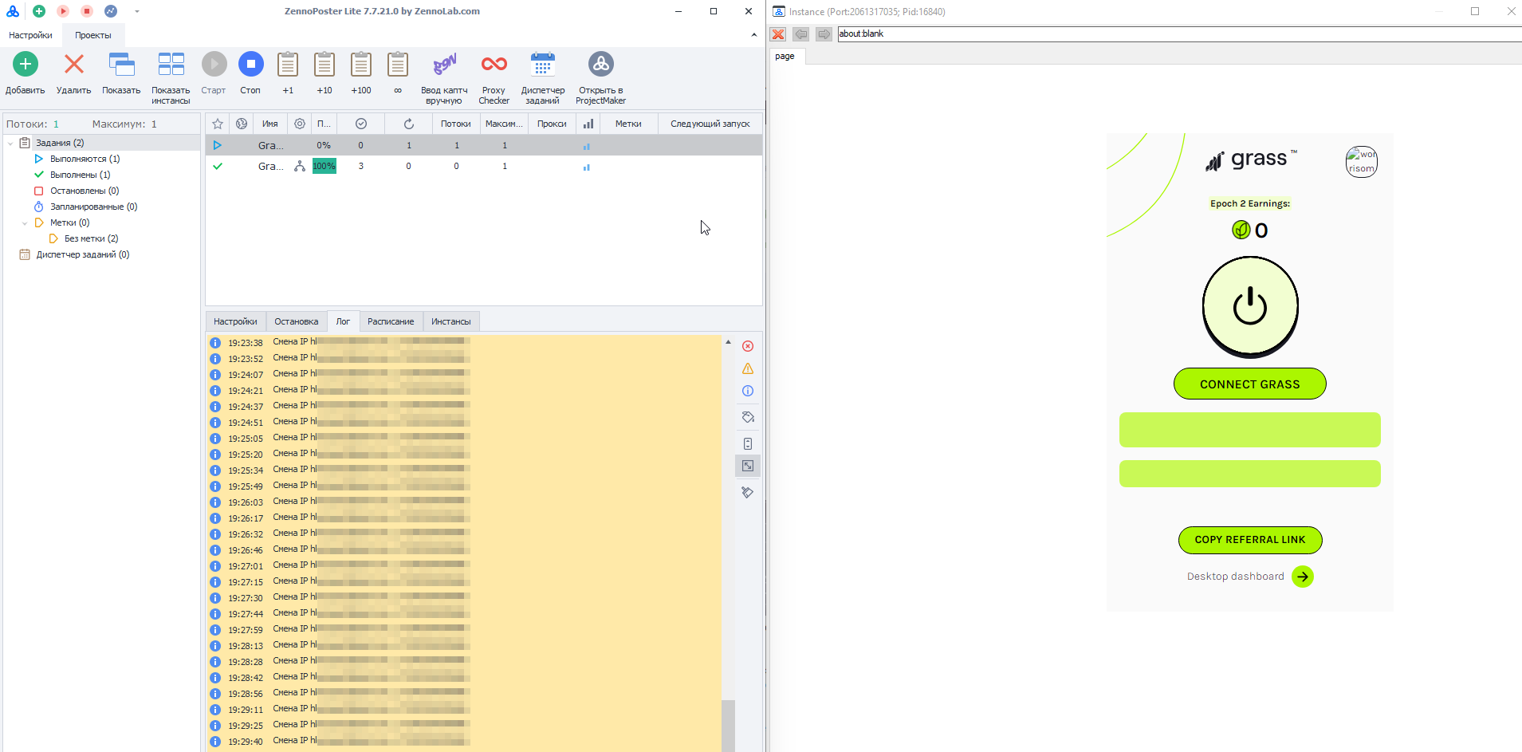1522x752 pixels.
Task: Select Выполнены (1) in the task tree
Action: [x=80, y=175]
